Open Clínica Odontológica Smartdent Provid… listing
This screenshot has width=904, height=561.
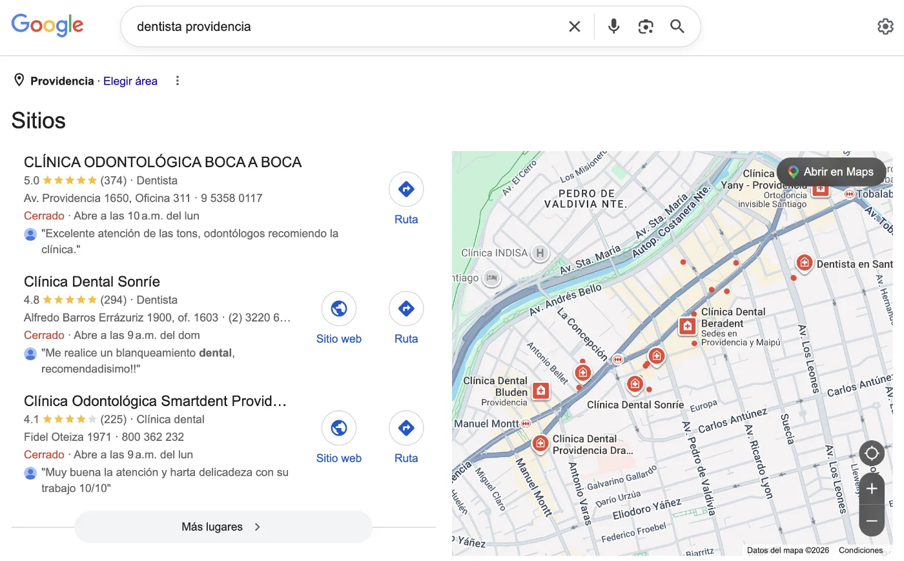coord(155,401)
